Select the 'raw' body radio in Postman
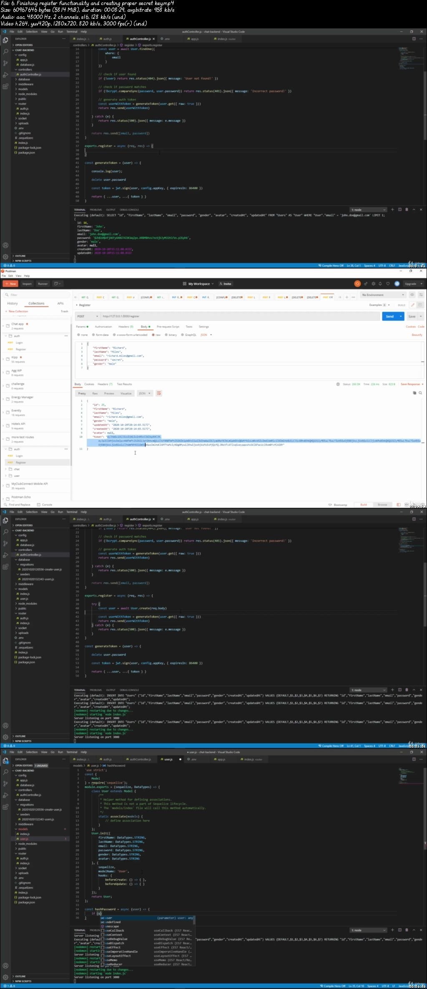Screen dimensions: 427x989 [153, 335]
